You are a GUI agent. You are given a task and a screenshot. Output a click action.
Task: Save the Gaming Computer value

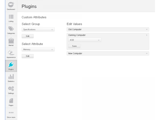tap(74, 46)
